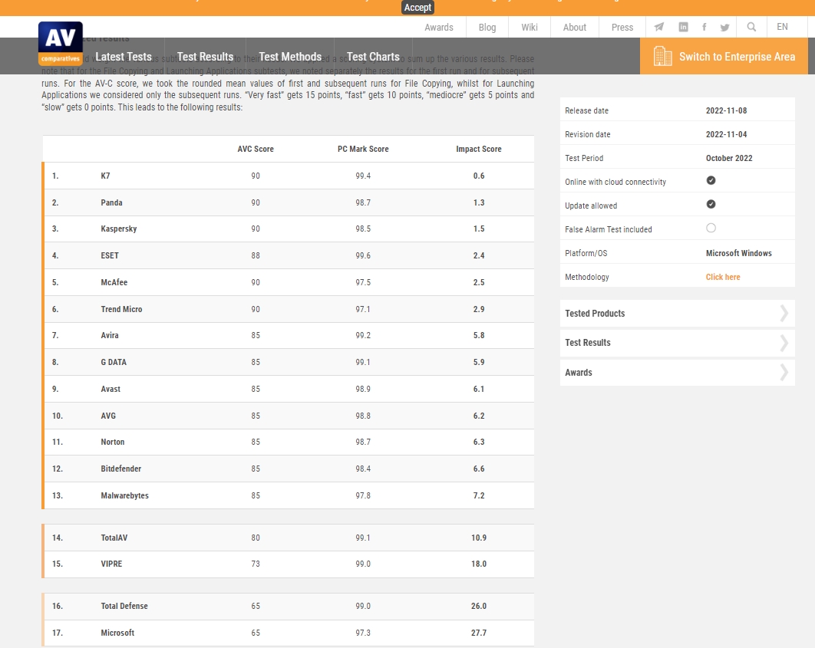The height and width of the screenshot is (648, 815).
Task: Click ESET's PC Mark score 99.6
Action: [363, 255]
